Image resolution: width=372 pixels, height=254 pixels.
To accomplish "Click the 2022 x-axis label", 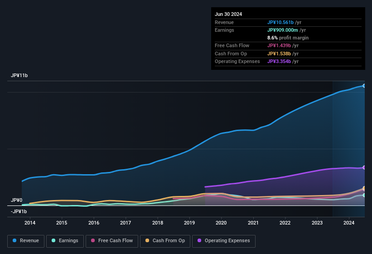I will [285, 223].
